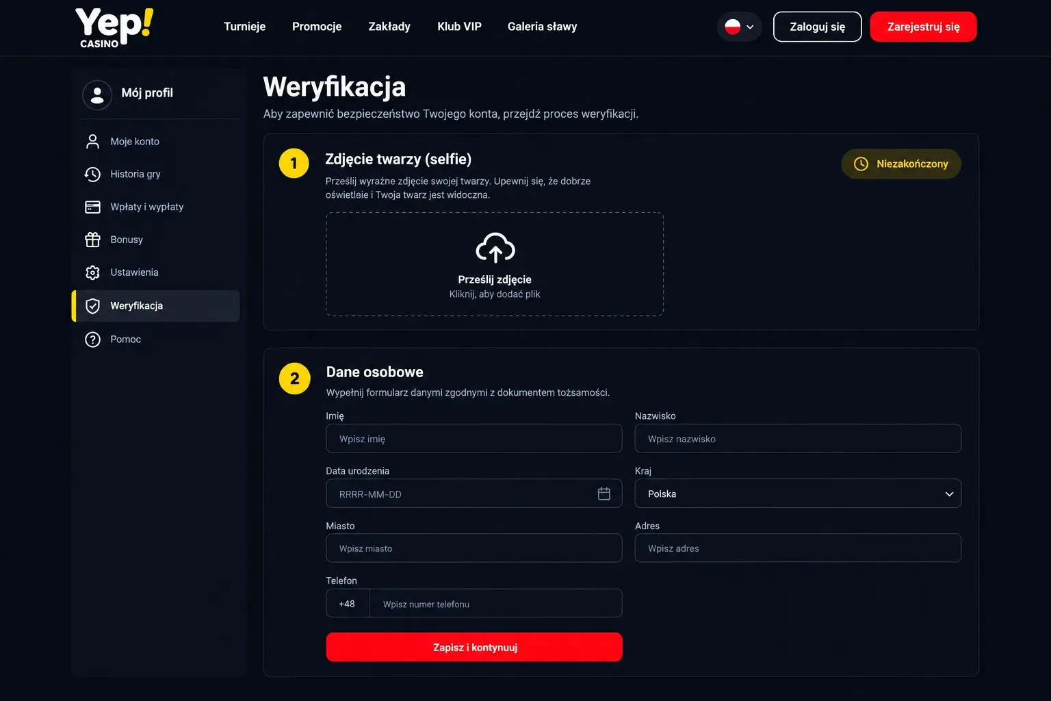Click the Ustawienia gear icon
Image resolution: width=1051 pixels, height=701 pixels.
coord(92,272)
